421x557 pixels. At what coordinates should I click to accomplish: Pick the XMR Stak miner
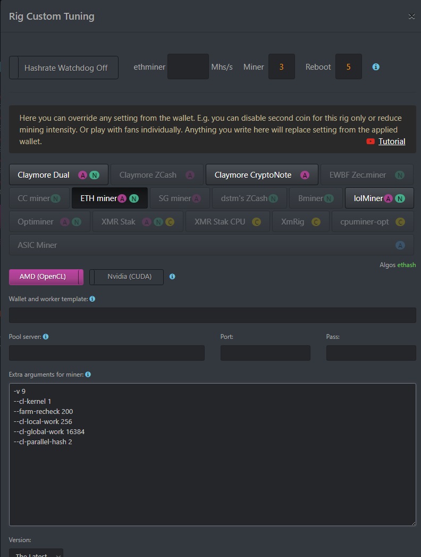point(138,222)
